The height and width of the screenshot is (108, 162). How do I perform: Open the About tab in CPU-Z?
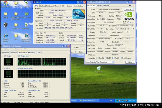pos(81,6)
